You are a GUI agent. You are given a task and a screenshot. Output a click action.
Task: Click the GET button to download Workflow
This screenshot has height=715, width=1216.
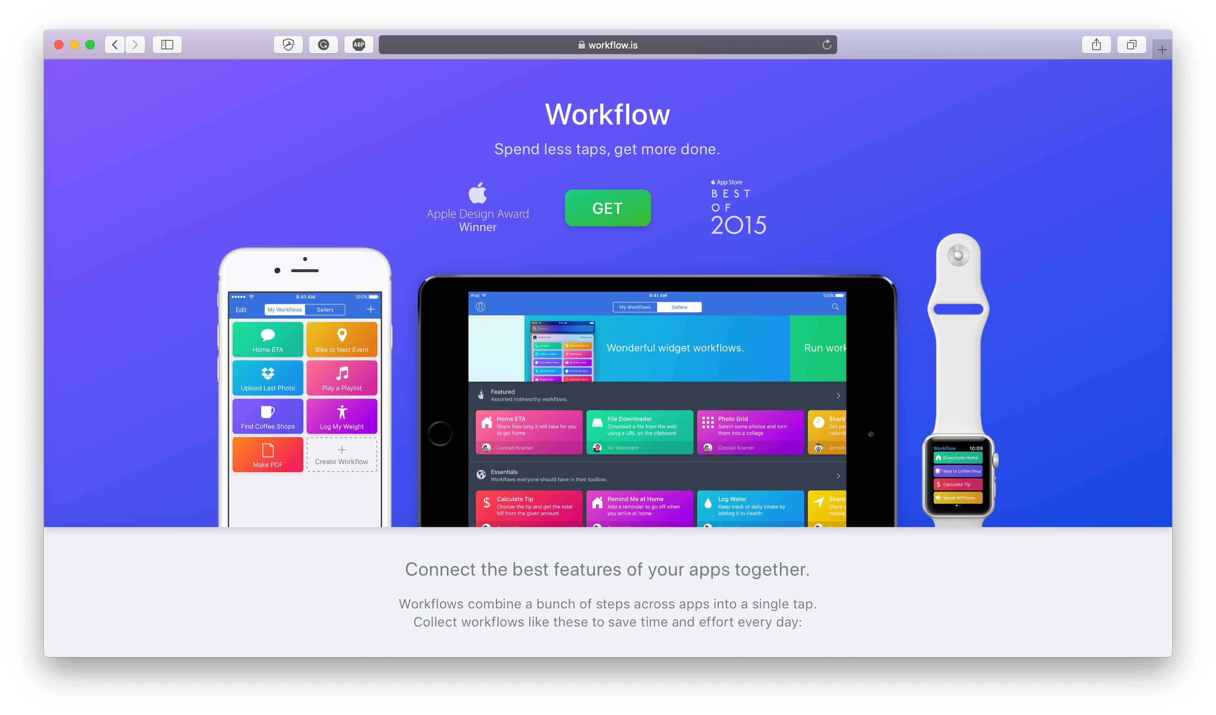coord(607,207)
